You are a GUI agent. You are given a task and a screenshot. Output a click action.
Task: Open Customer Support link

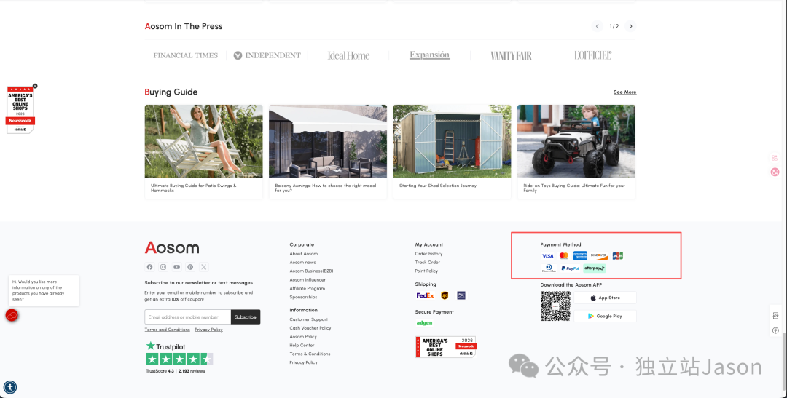[x=309, y=319]
